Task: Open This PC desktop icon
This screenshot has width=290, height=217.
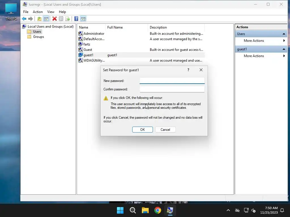Action: tap(11, 12)
